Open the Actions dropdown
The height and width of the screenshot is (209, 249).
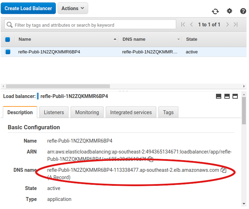click(x=73, y=8)
